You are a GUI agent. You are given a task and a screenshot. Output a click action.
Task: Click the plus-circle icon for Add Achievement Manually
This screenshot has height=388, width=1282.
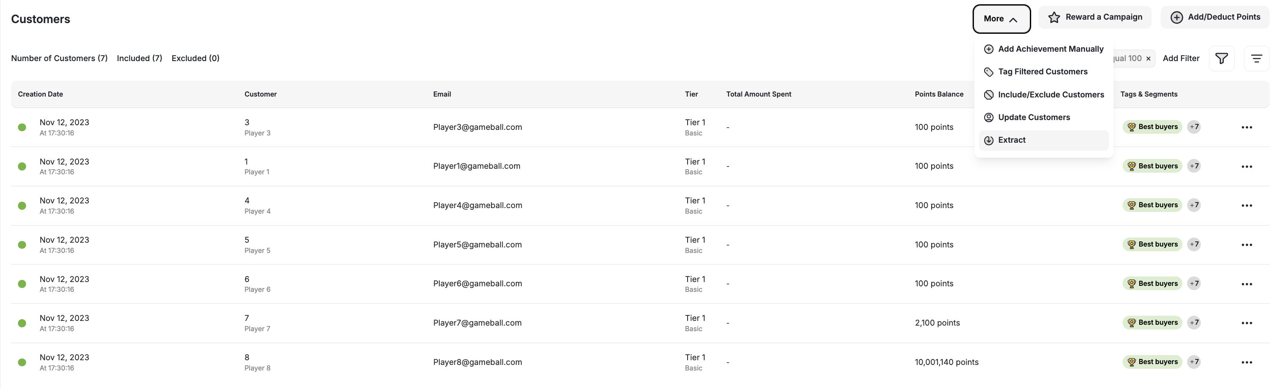(x=988, y=49)
